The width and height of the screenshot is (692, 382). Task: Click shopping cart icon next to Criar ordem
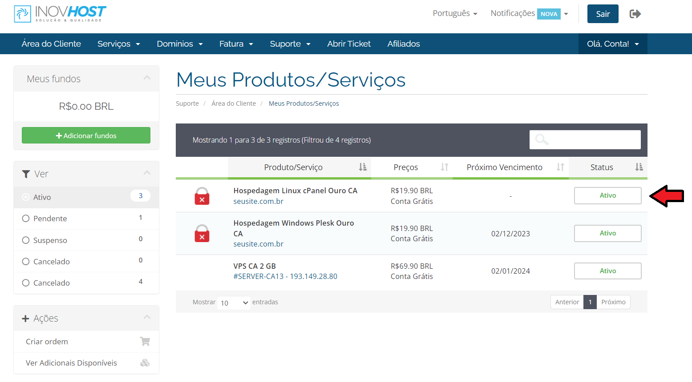click(145, 342)
